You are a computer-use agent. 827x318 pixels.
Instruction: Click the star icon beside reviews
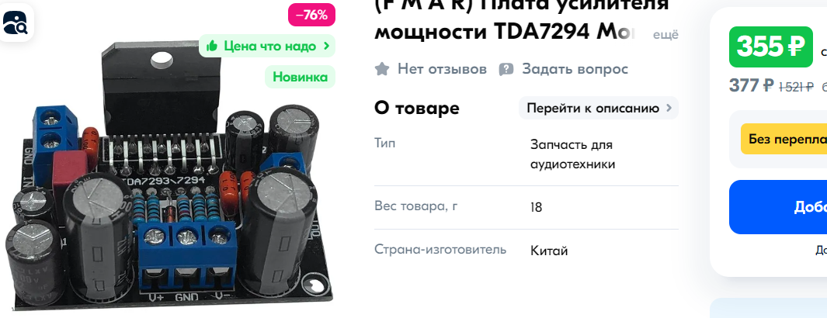coord(382,69)
